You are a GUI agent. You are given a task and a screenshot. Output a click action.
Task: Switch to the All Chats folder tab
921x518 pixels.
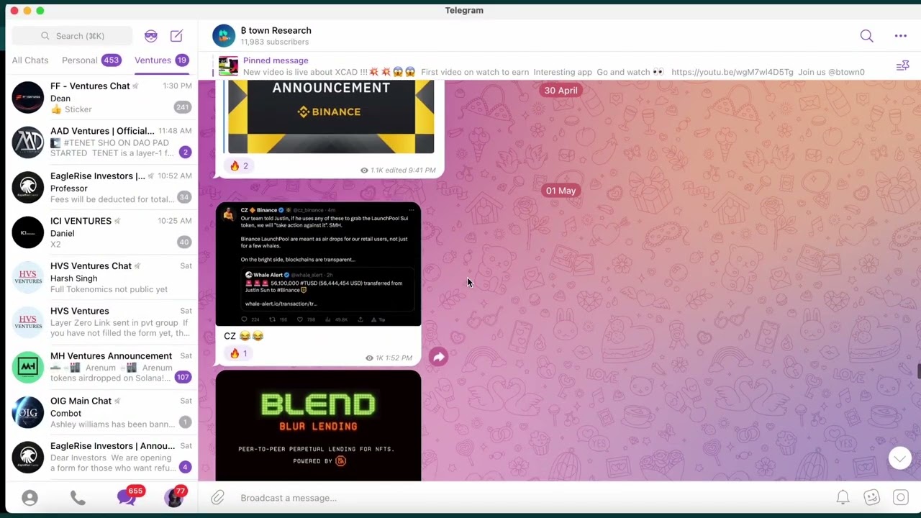pyautogui.click(x=30, y=60)
